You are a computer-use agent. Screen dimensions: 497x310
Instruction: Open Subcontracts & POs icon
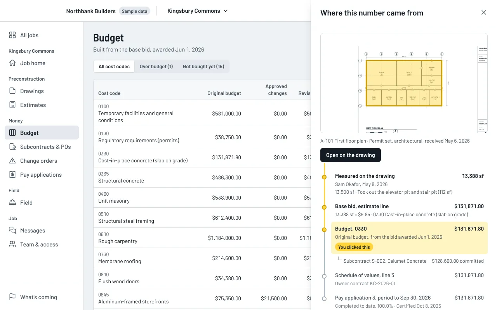tap(12, 147)
